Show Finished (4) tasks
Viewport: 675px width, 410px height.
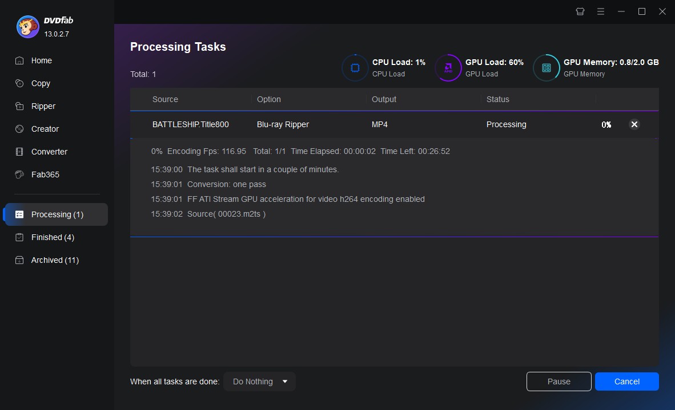click(53, 237)
